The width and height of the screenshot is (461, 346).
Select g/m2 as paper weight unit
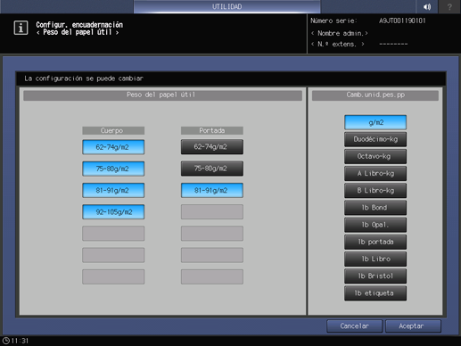(375, 122)
